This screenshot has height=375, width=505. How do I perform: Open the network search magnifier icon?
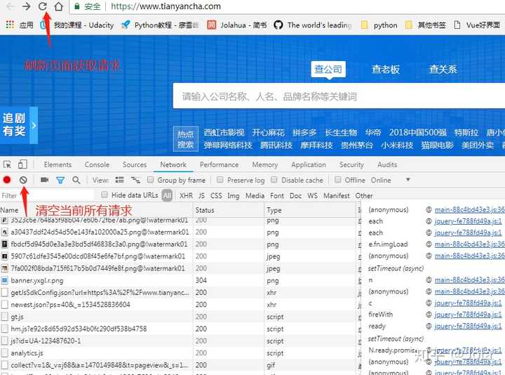click(x=76, y=180)
